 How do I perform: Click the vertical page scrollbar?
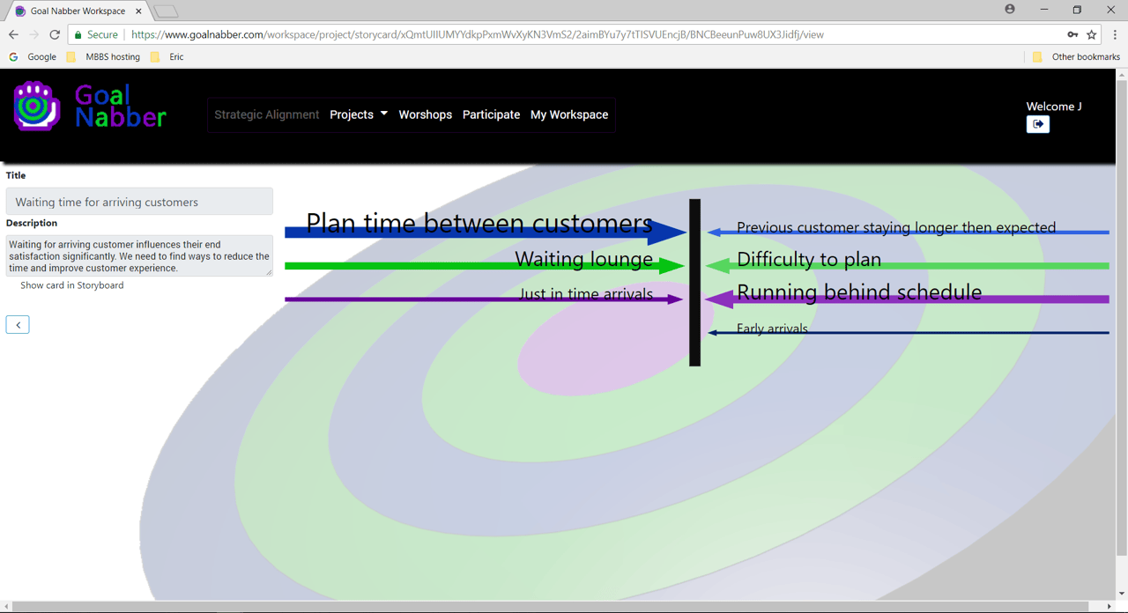tap(1122, 317)
